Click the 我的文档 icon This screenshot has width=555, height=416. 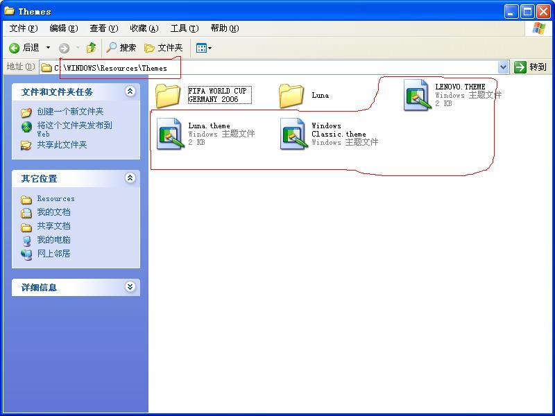tap(26, 213)
